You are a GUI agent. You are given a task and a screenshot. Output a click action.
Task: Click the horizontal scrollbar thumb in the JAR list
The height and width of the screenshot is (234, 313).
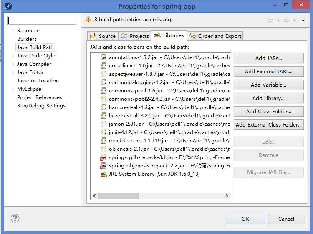coord(119,196)
